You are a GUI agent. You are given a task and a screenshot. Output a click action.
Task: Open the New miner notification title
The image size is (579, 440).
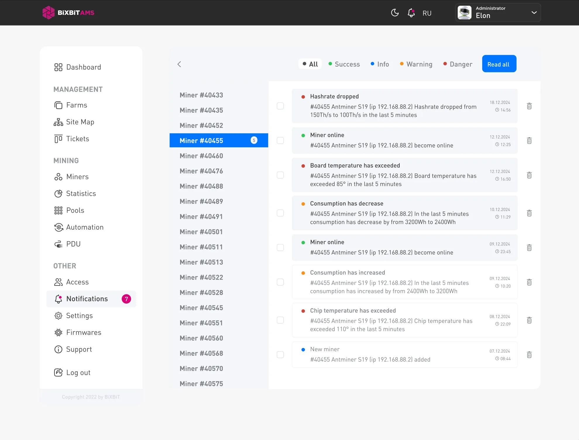(x=325, y=349)
